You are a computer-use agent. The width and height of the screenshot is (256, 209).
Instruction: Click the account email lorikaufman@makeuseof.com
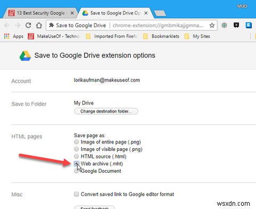[x=107, y=80]
